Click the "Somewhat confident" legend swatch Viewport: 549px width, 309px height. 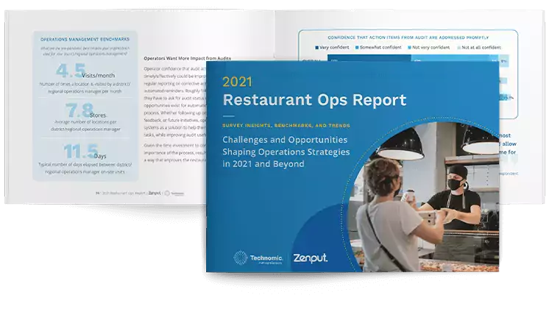357,48
